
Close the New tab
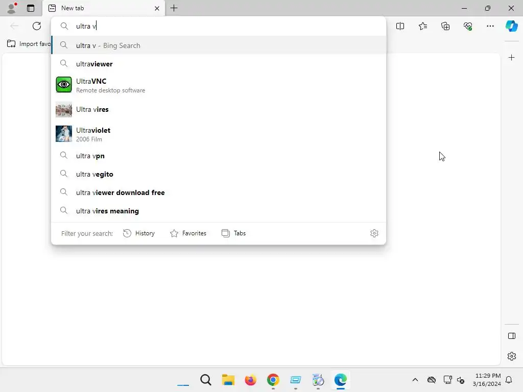pyautogui.click(x=157, y=8)
